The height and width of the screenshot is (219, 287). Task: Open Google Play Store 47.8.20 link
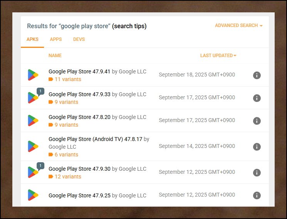point(79,117)
